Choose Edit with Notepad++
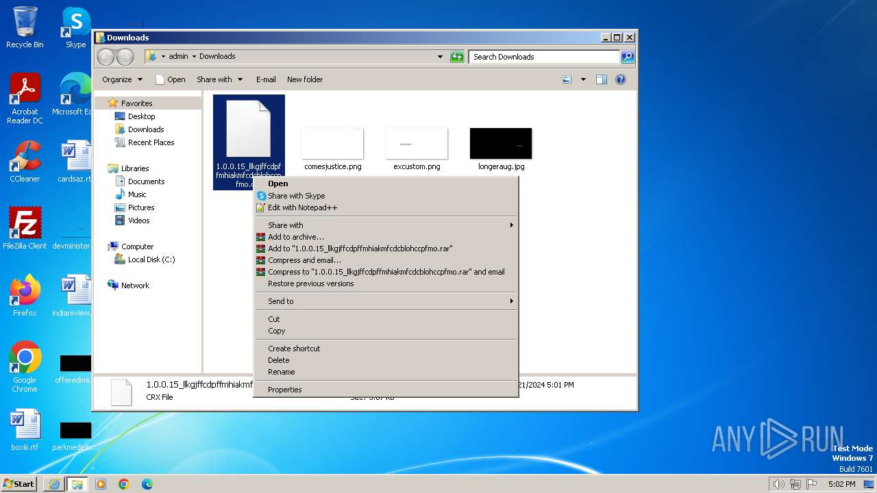877x493 pixels. (x=386, y=207)
